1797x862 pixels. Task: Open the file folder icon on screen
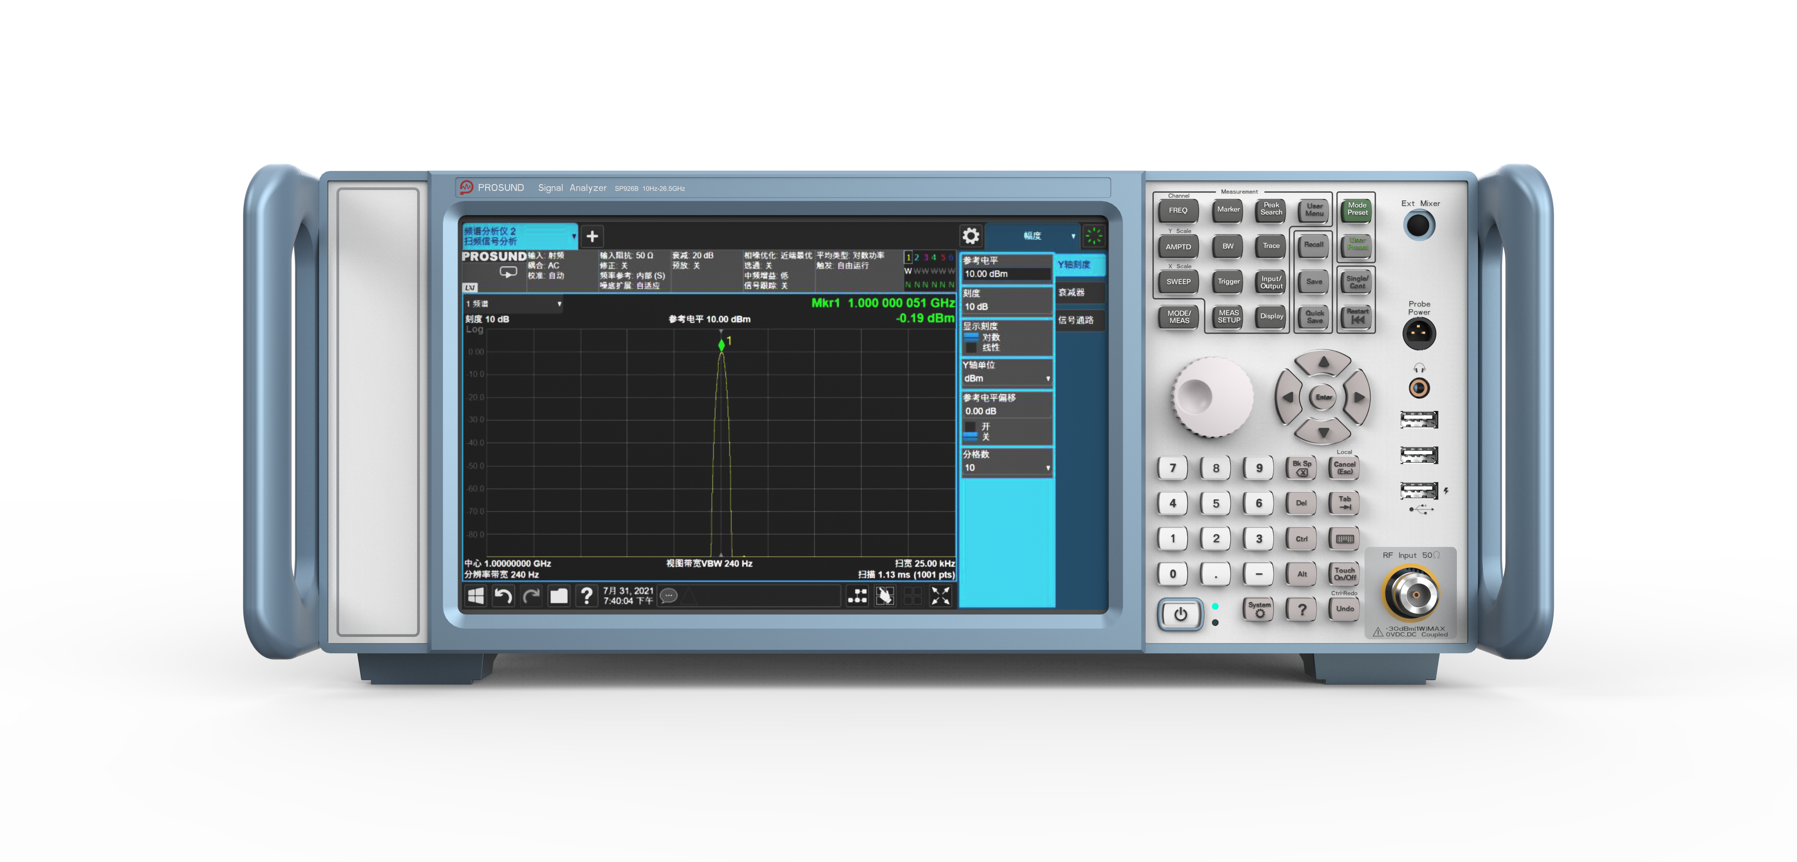pyautogui.click(x=559, y=596)
